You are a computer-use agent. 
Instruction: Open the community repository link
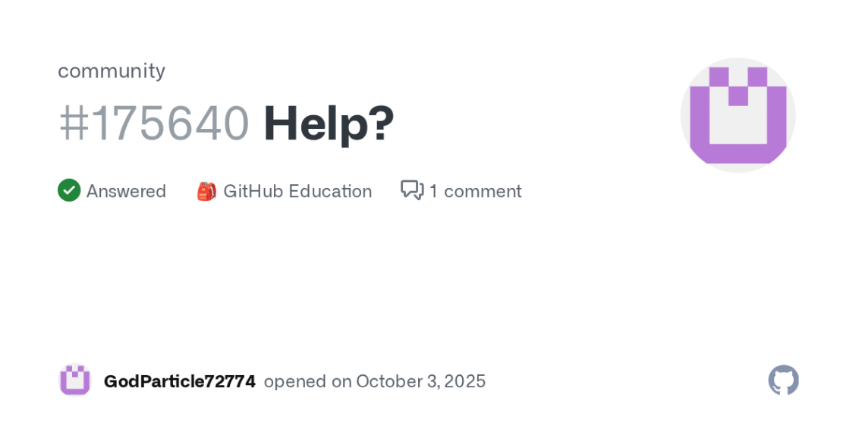click(112, 70)
